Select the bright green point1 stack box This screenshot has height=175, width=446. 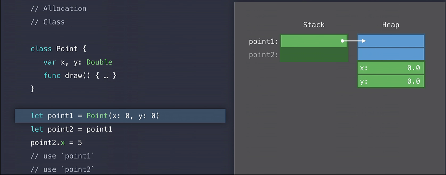(311, 41)
